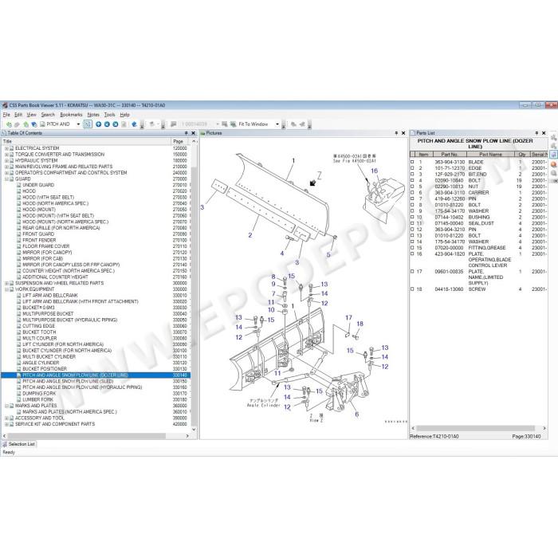Sort parts by Part No. column header
Screen dimensions: 558x558
[450, 155]
